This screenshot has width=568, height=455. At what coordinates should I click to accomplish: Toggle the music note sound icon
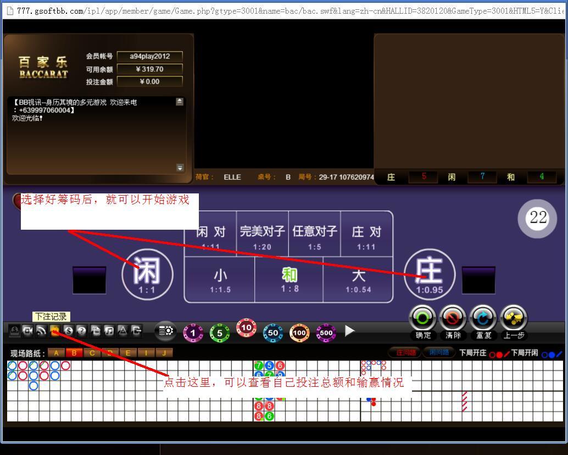(109, 330)
